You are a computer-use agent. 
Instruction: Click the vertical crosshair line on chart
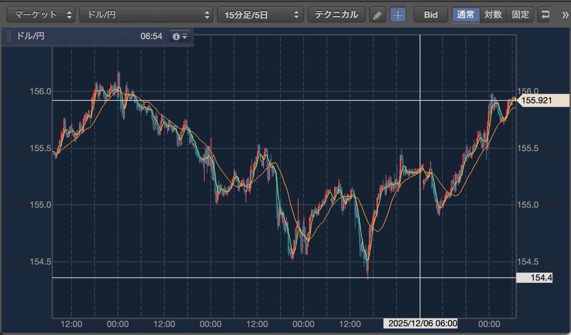click(420, 176)
